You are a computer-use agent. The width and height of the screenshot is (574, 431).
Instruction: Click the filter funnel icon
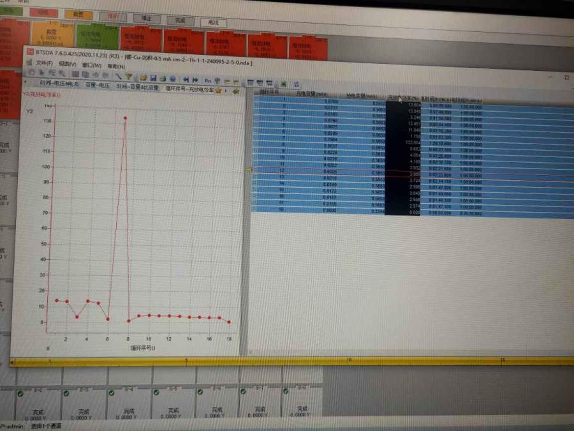[x=128, y=77]
